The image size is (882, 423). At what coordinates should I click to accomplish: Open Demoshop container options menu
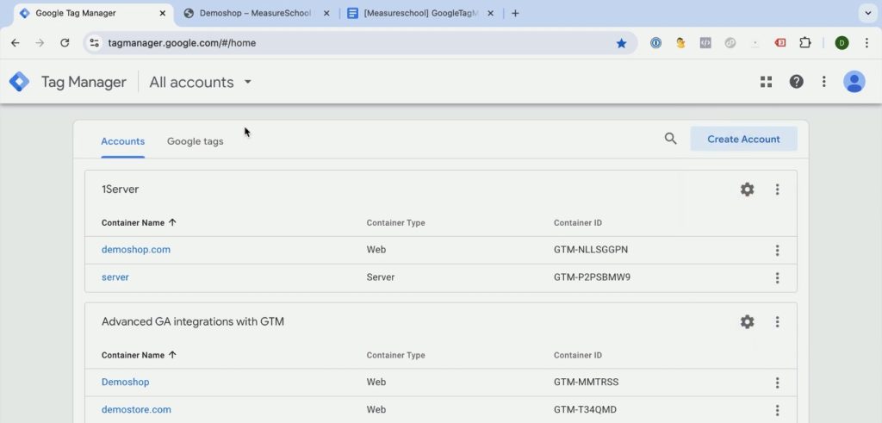click(x=778, y=383)
